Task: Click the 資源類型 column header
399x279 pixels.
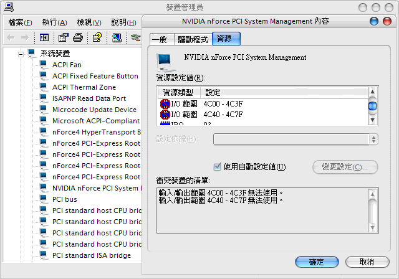Action: tap(179, 93)
